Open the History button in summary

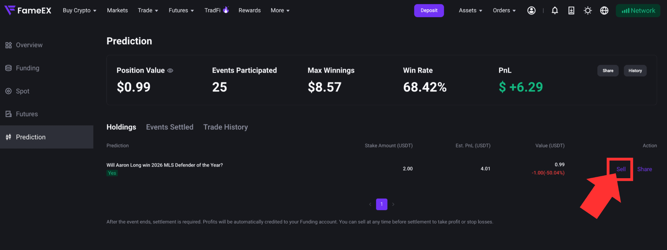635,71
